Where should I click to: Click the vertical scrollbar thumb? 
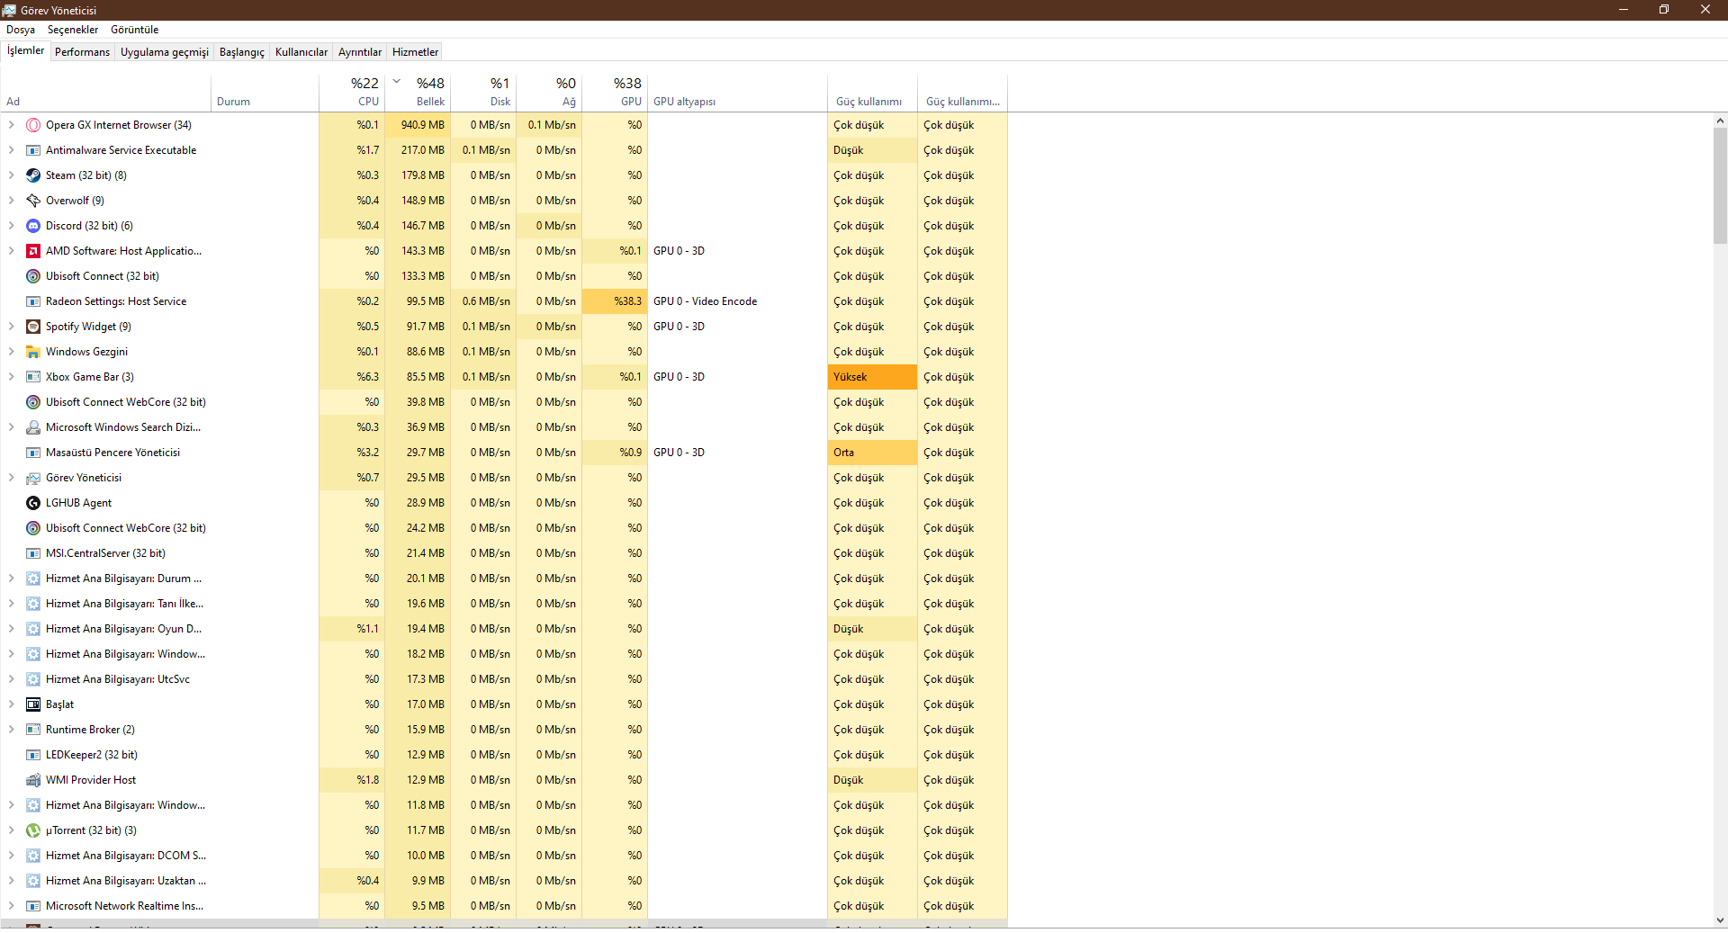[1720, 185]
